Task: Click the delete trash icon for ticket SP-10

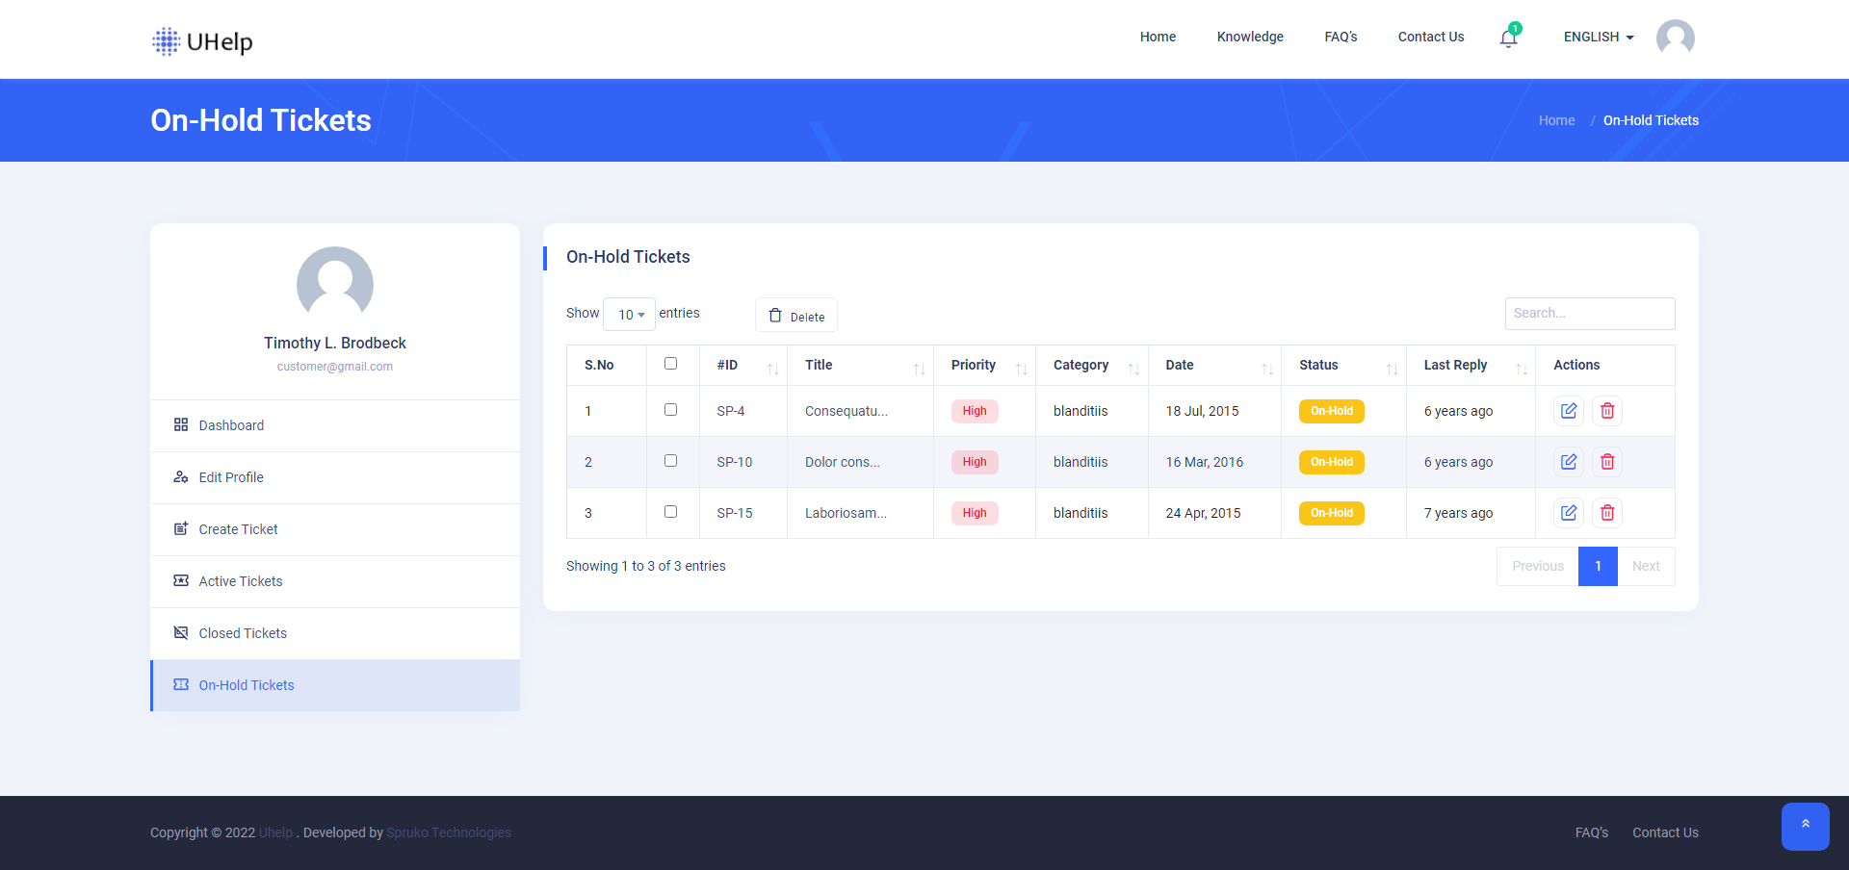Action: click(1606, 462)
